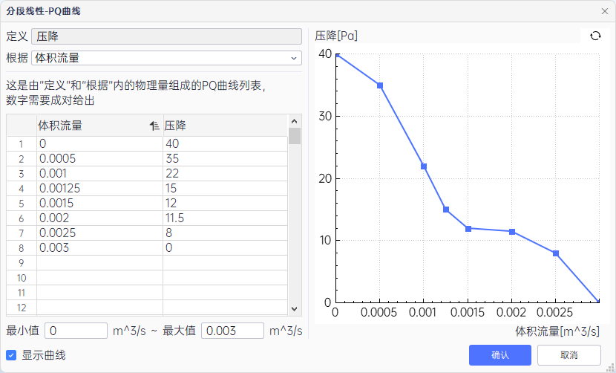Click the 最大值 input field
616x373 pixels.
pyautogui.click(x=232, y=331)
